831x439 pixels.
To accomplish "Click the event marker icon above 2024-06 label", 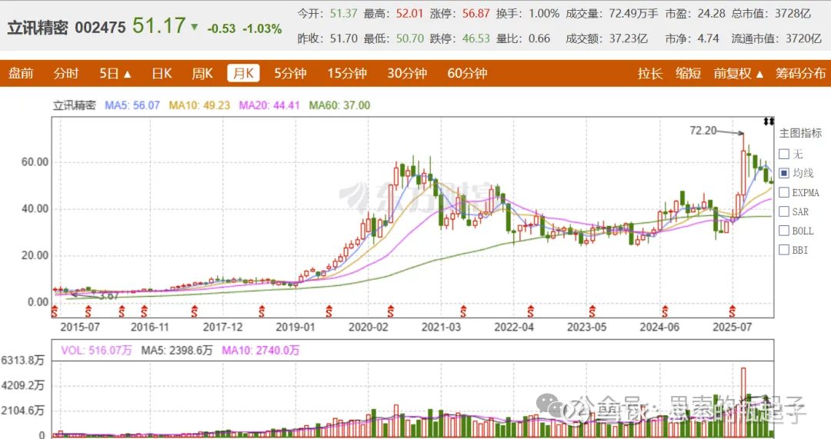I will coord(665,311).
